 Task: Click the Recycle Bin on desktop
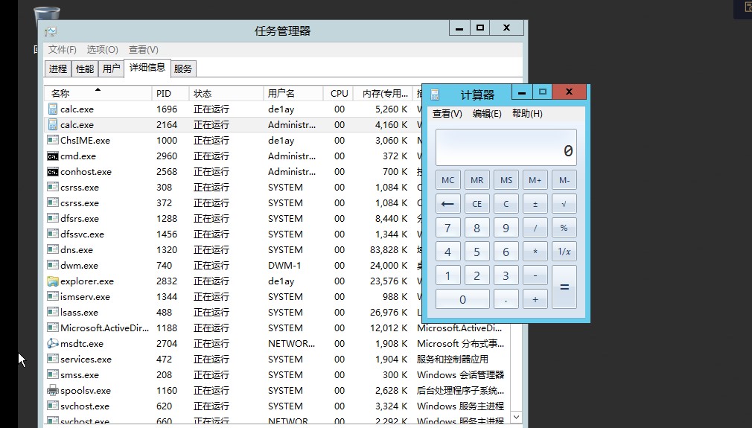tap(47, 14)
